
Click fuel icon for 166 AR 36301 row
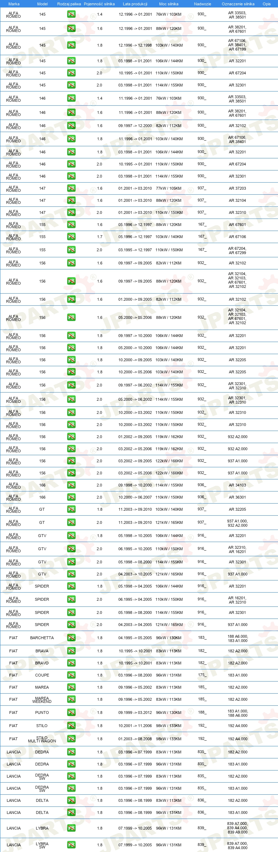[71, 497]
